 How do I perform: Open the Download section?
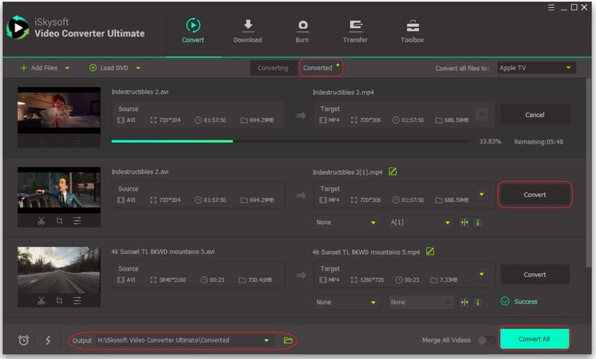(248, 30)
